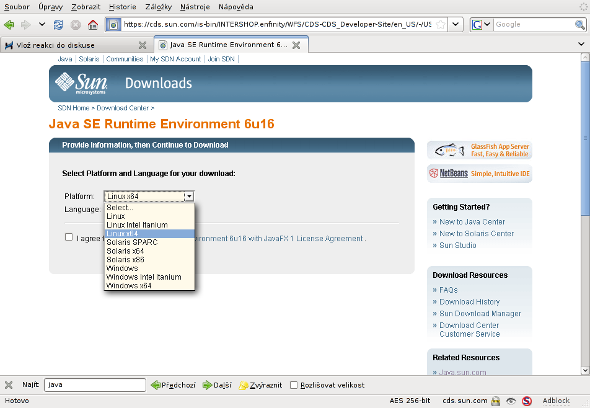Choose Solaris x64 option
This screenshot has width=590, height=408.
(x=149, y=251)
